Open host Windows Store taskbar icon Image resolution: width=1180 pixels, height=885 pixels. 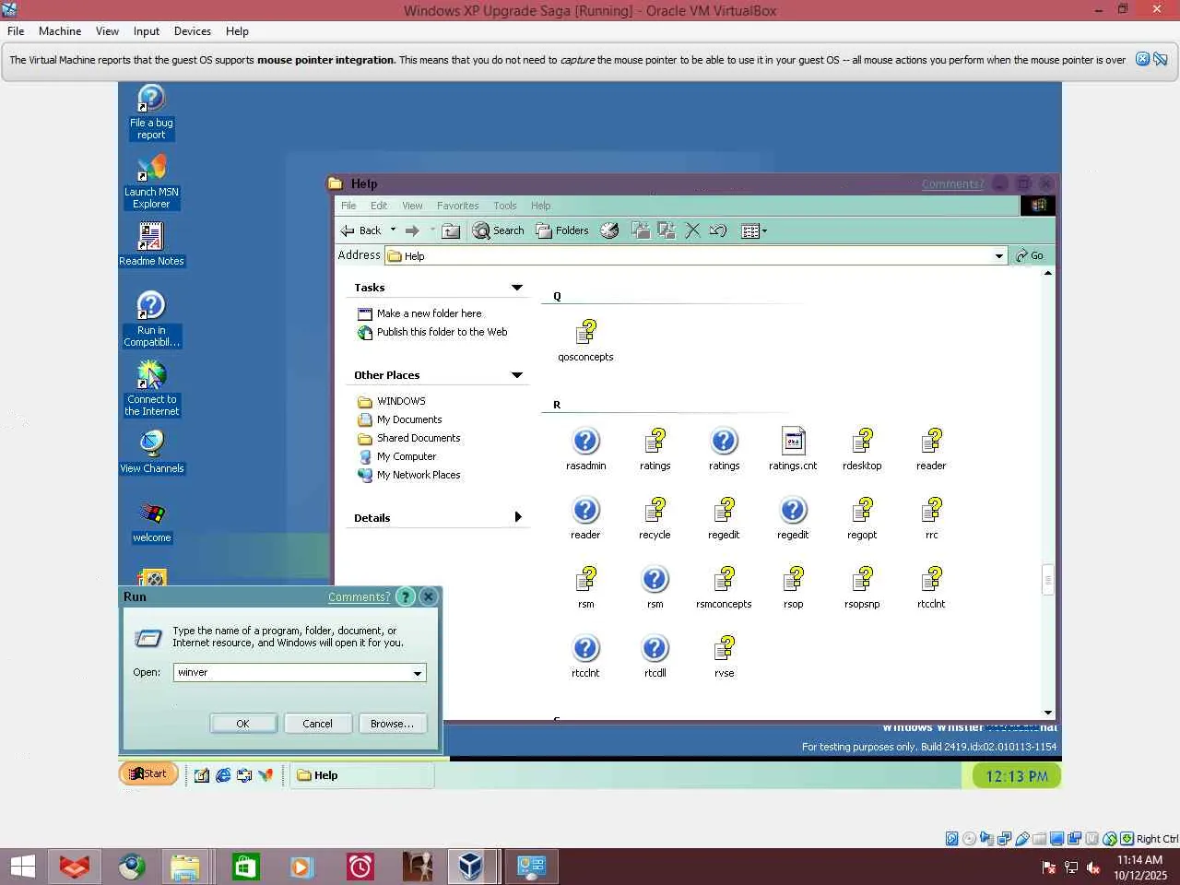pyautogui.click(x=245, y=867)
